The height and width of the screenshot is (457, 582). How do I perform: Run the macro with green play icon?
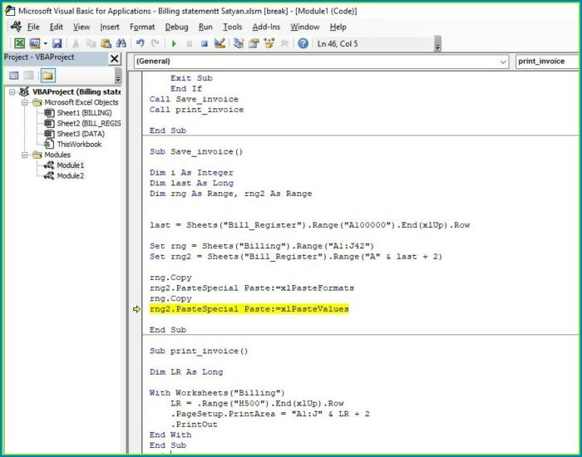pos(174,43)
